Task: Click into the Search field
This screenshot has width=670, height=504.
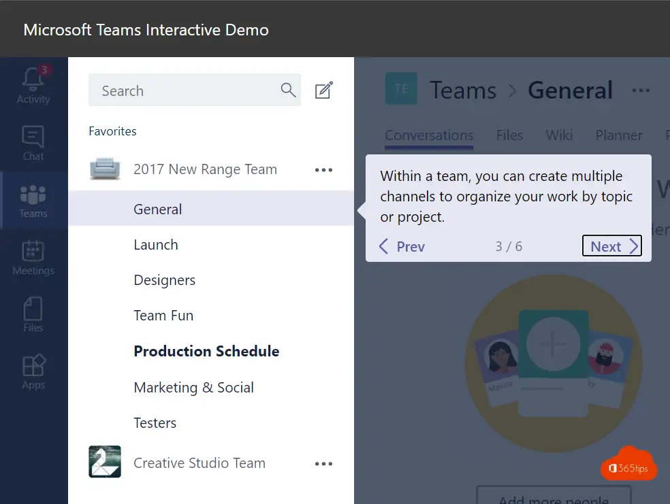Action: tap(195, 90)
